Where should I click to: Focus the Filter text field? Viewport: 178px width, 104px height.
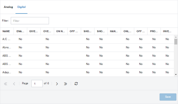click(30, 21)
